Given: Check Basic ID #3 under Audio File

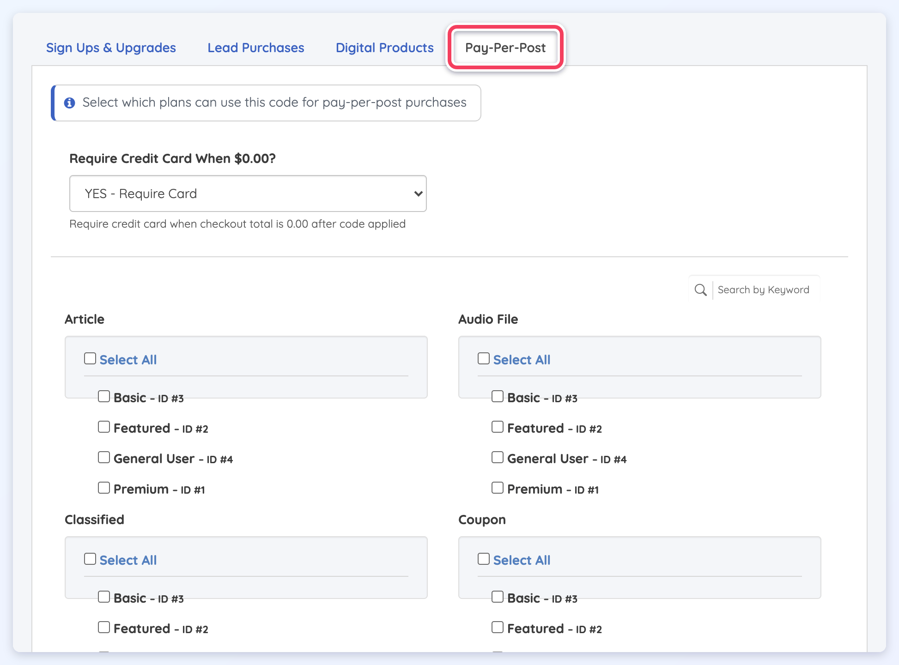Looking at the screenshot, I should 498,396.
